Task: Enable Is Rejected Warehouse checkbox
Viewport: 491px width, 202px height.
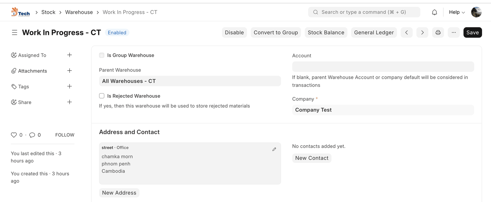Action: click(102, 96)
